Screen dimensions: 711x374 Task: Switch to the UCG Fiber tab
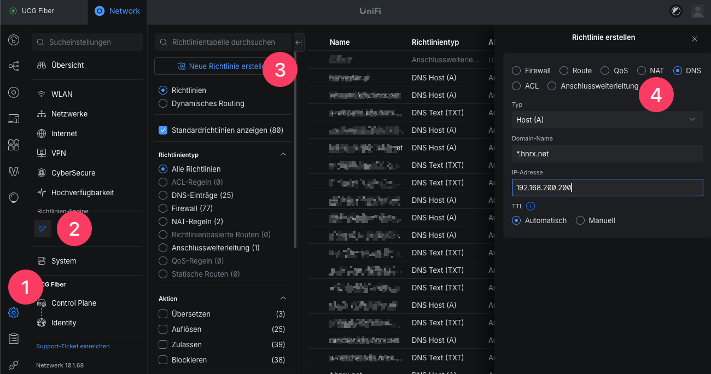click(37, 11)
